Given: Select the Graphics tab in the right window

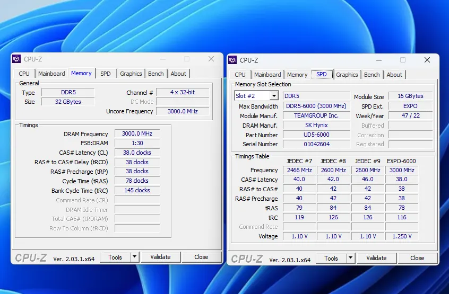Looking at the screenshot, I should pos(347,75).
